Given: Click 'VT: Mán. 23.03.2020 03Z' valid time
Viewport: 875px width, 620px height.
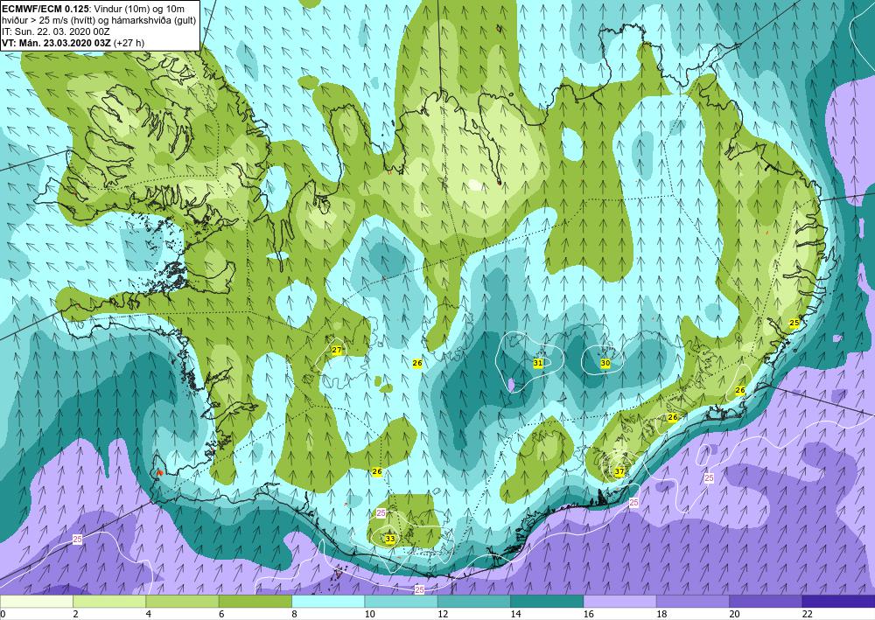Looking at the screenshot, I should click(56, 43).
